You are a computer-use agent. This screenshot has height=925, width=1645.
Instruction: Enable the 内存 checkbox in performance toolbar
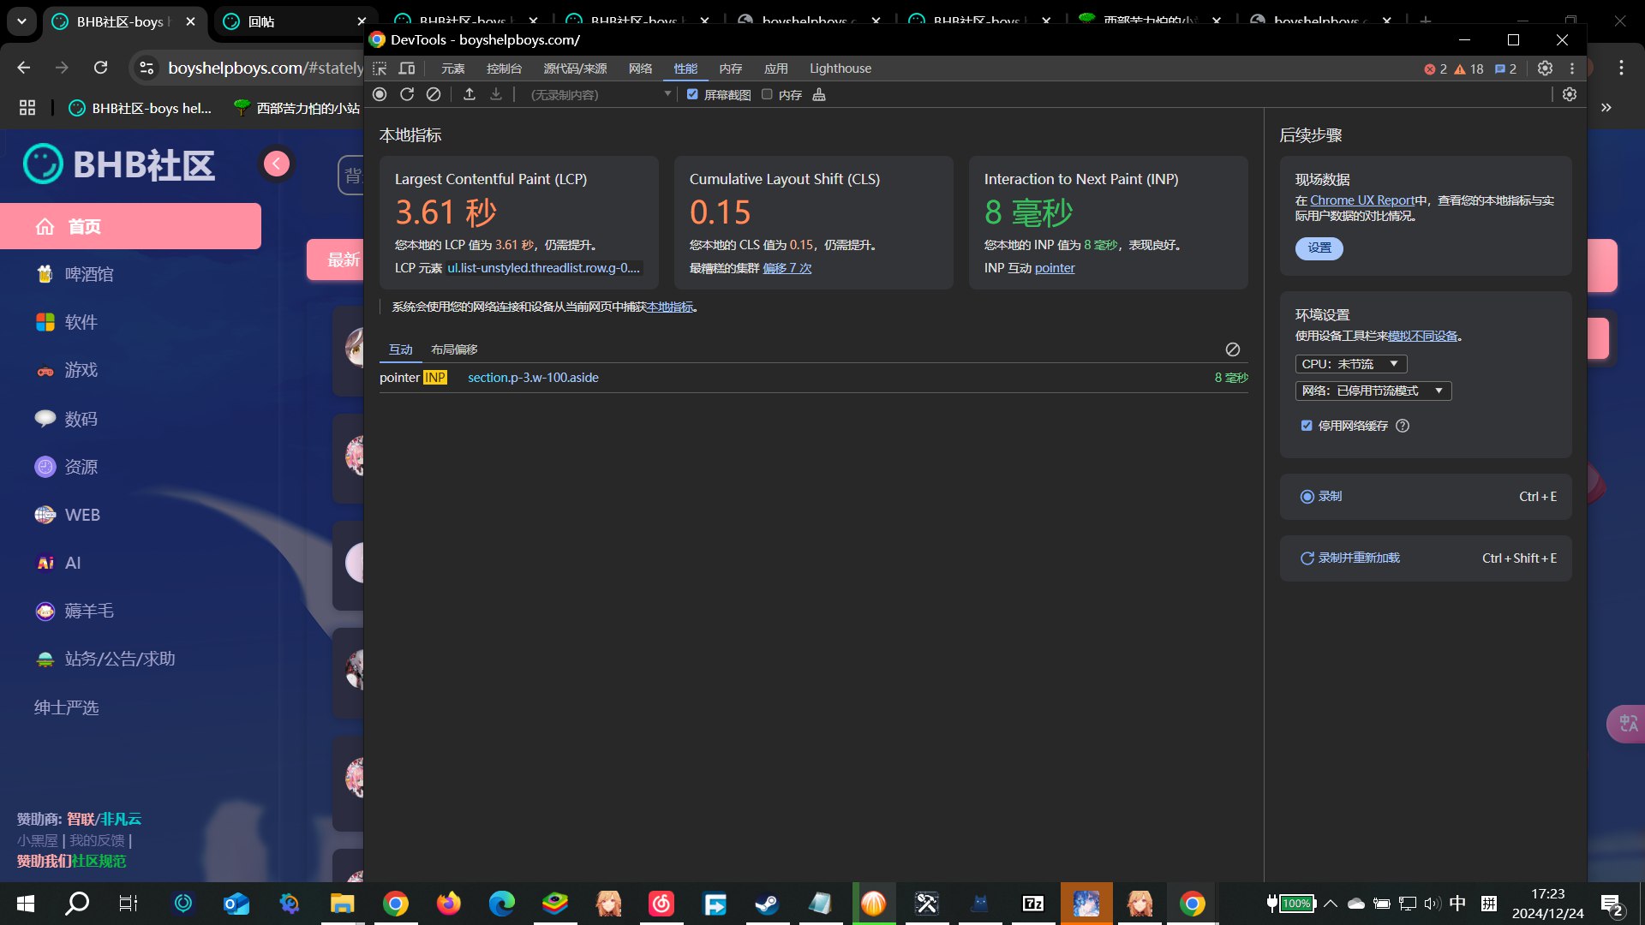point(767,94)
